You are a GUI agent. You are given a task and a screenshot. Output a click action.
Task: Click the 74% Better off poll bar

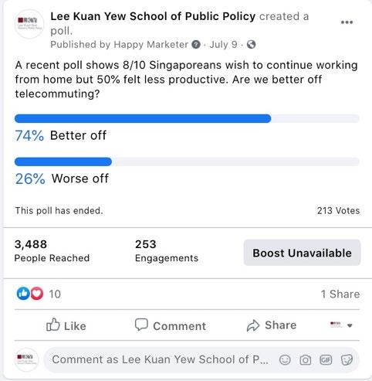point(187,118)
